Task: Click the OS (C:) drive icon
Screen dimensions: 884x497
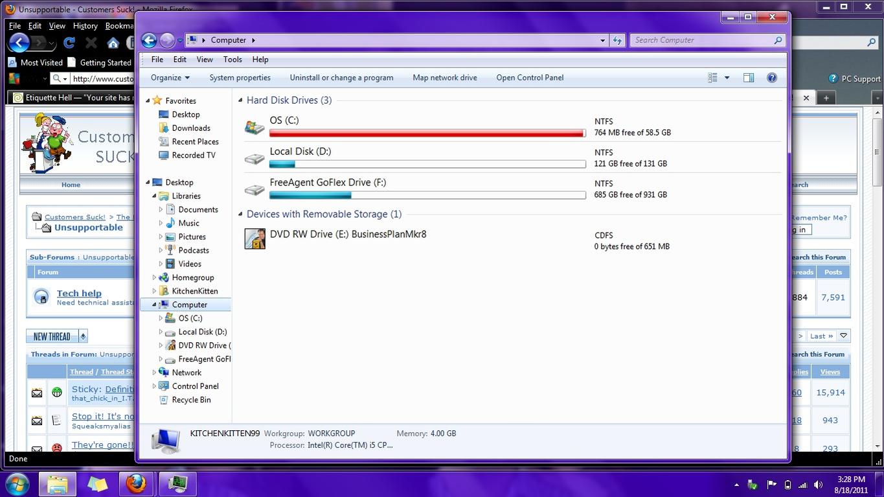Action: (x=255, y=127)
